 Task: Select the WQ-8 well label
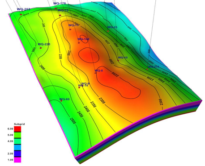pyautogui.click(x=99, y=71)
